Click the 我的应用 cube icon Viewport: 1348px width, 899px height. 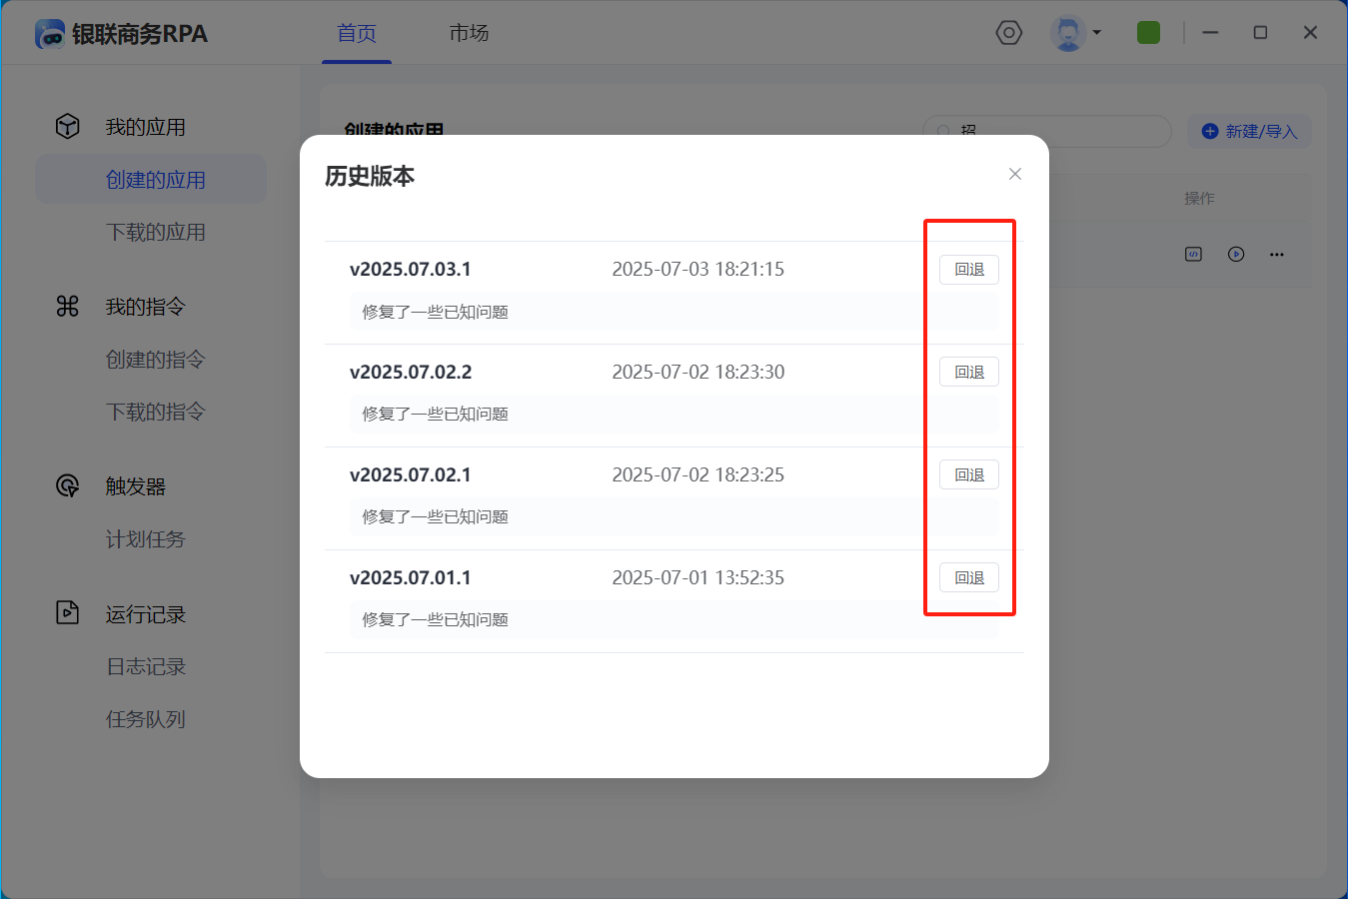[x=67, y=127]
